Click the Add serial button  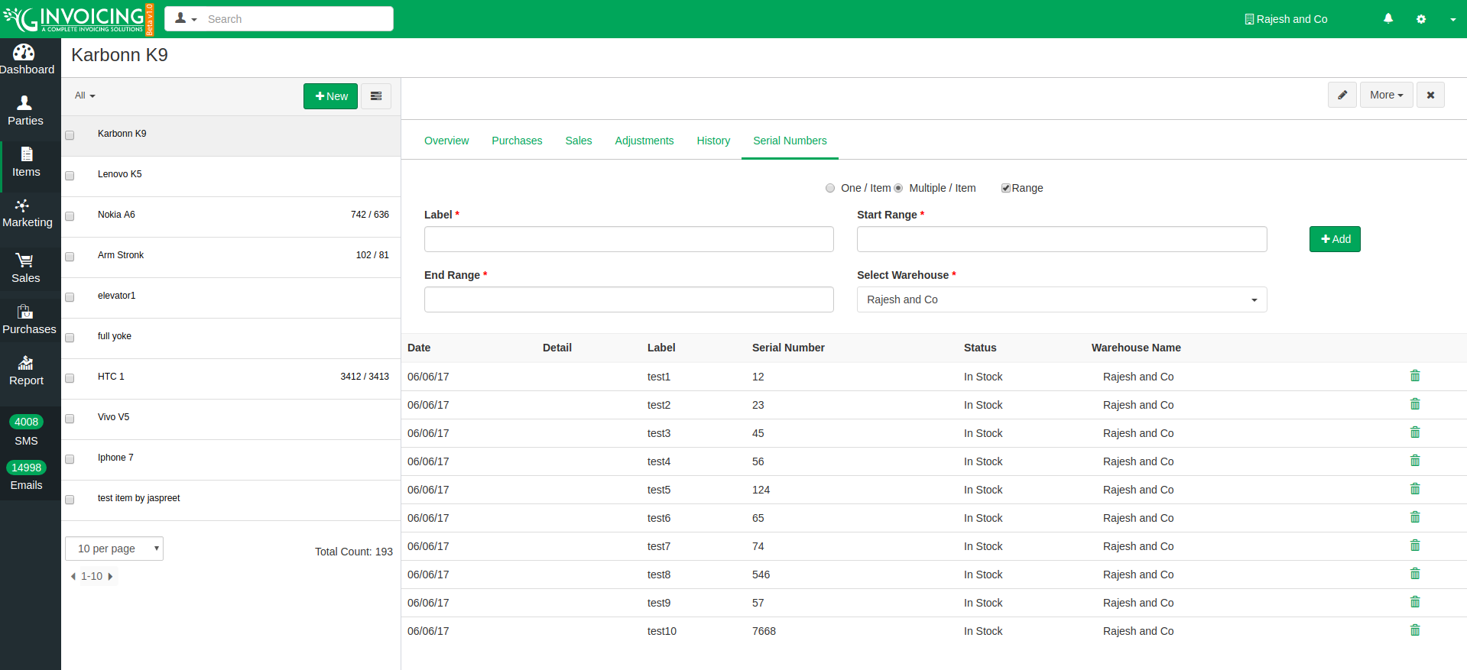[1335, 239]
